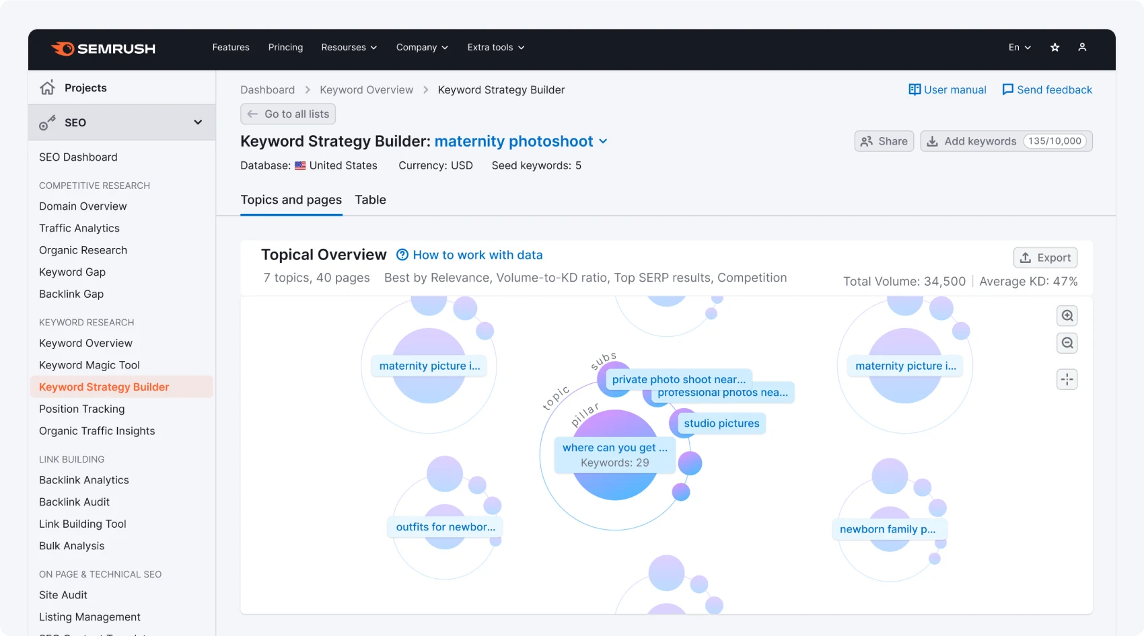Image resolution: width=1144 pixels, height=636 pixels.
Task: Open Position Tracking in the sidebar
Action: (81, 409)
